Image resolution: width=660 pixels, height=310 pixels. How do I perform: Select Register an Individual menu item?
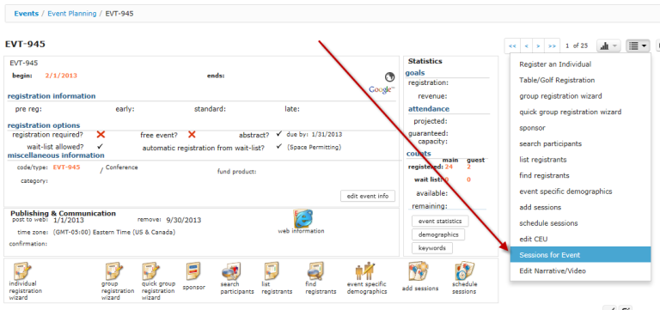tap(580, 64)
